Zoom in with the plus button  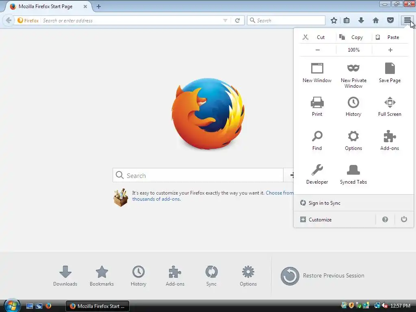[390, 50]
